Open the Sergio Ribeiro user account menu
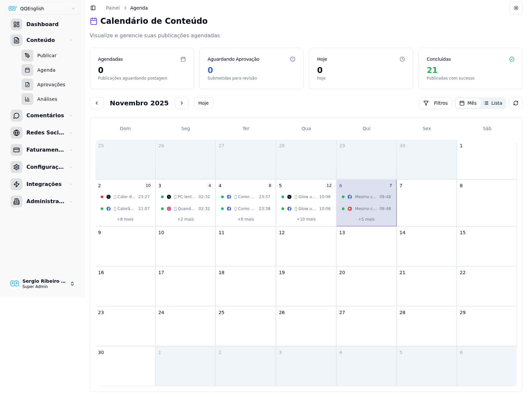The height and width of the screenshot is (397, 528). [42, 283]
